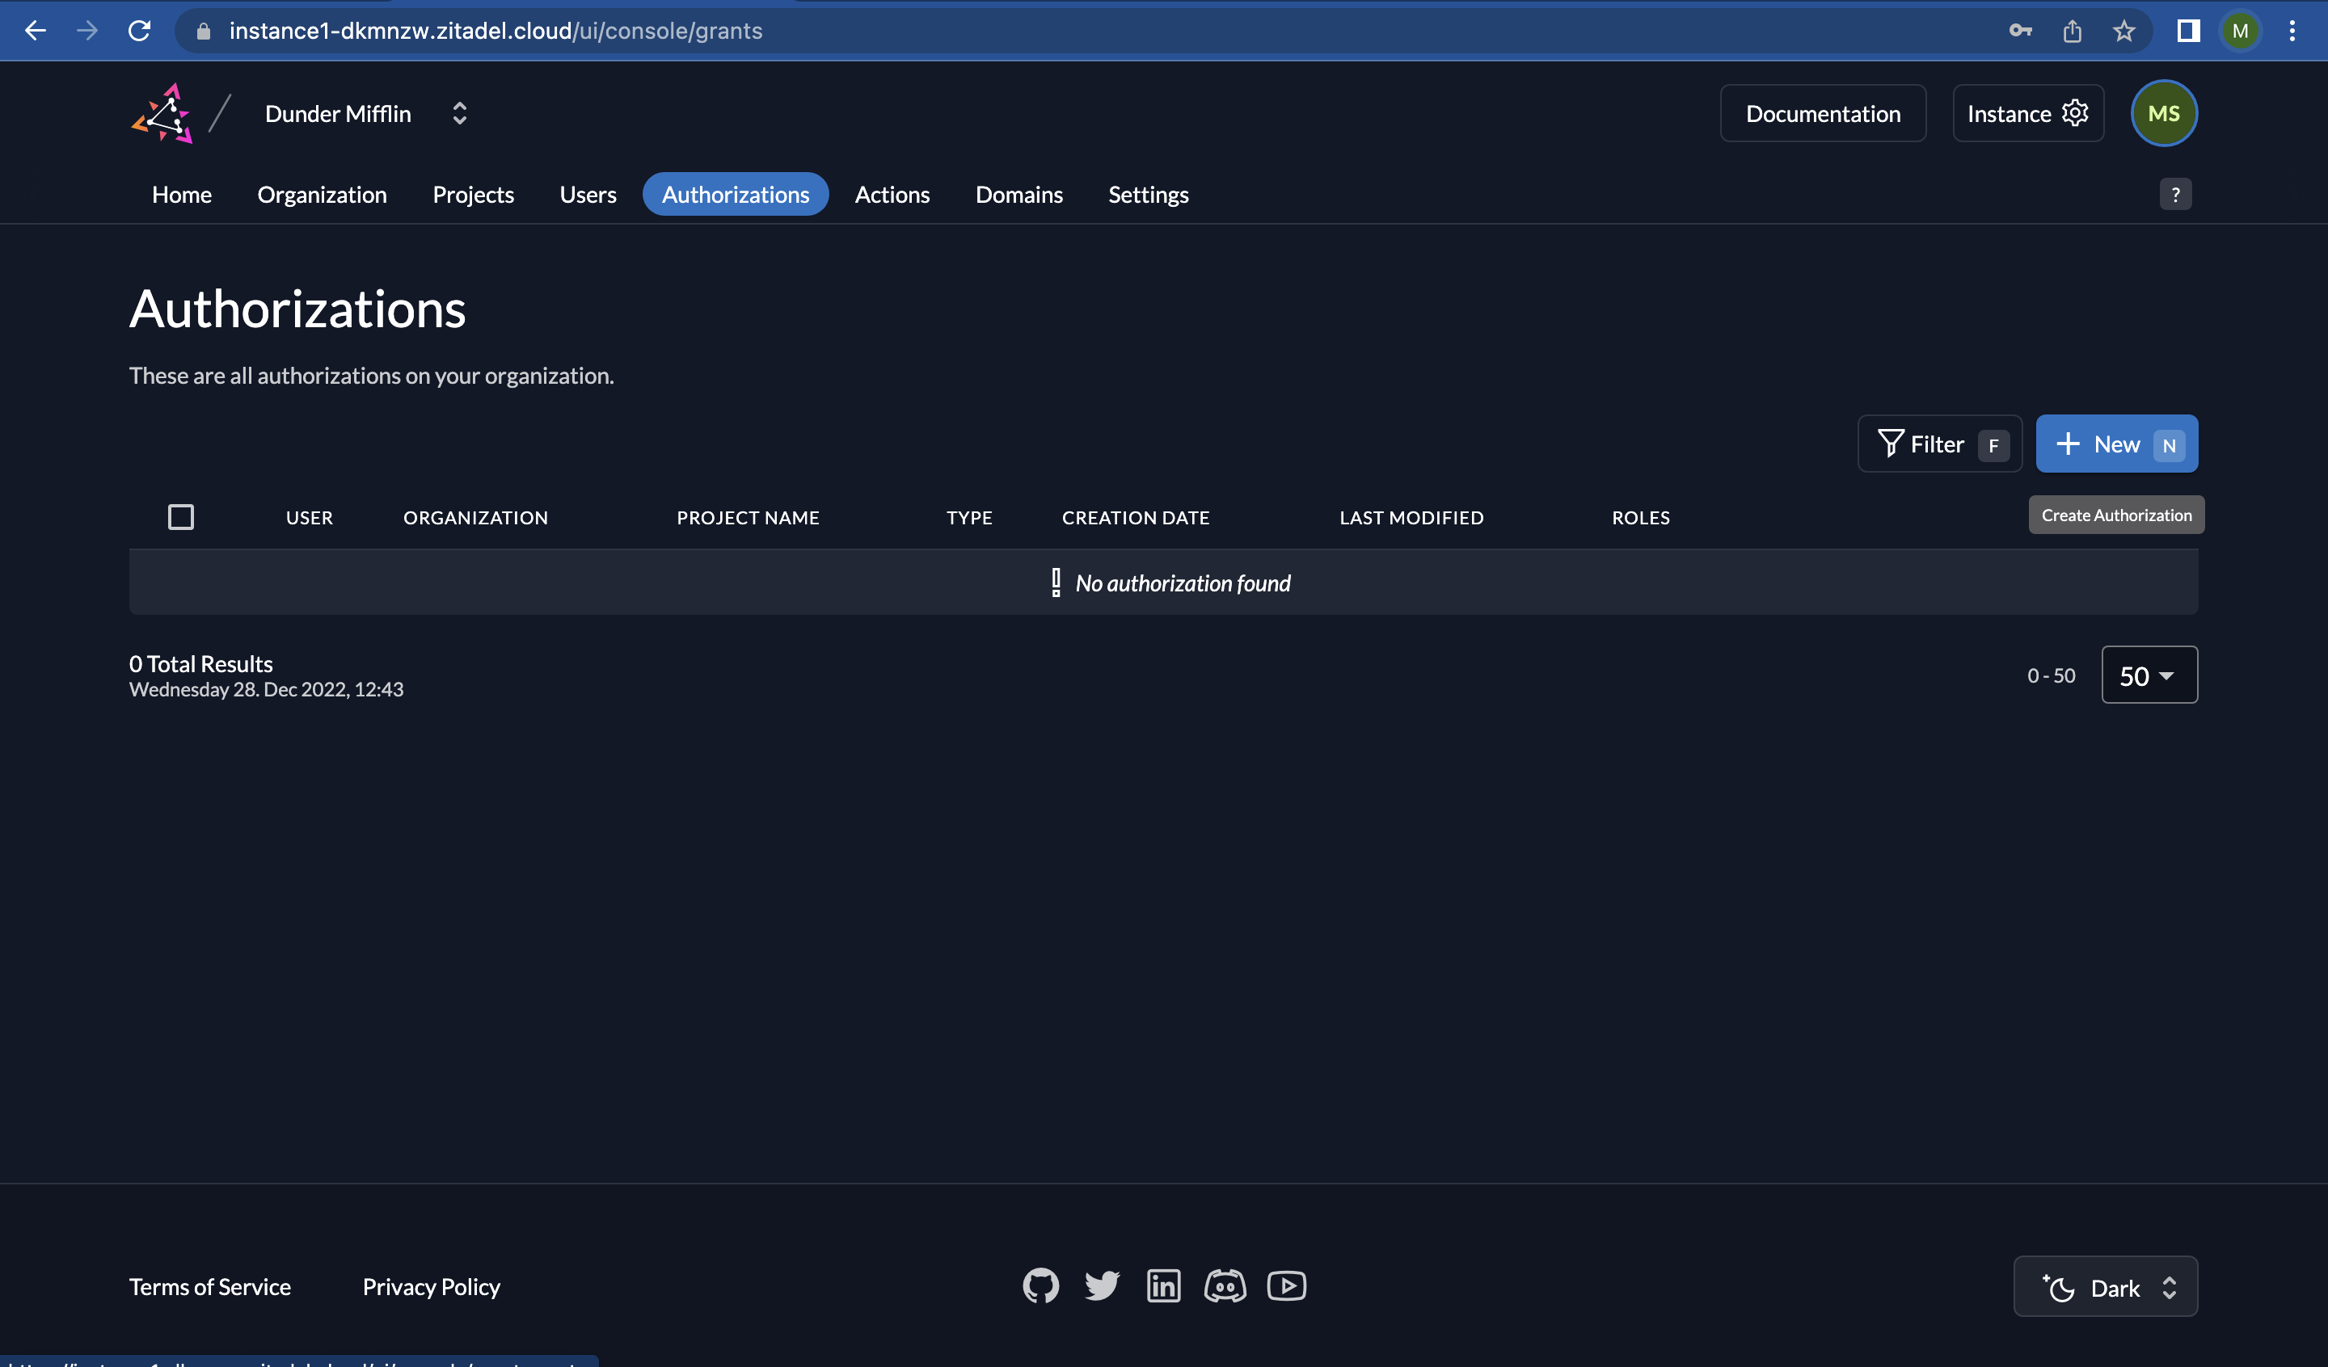
Task: Open the Twitter icon link in footer
Action: pyautogui.click(x=1101, y=1285)
